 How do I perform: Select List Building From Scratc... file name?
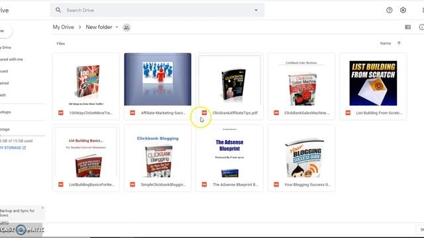(379, 113)
